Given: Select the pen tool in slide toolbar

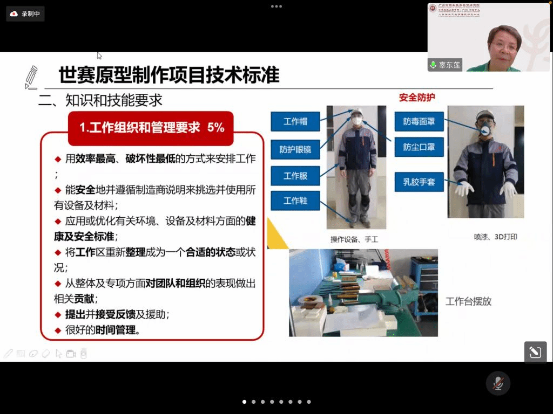Looking at the screenshot, I should 8,354.
